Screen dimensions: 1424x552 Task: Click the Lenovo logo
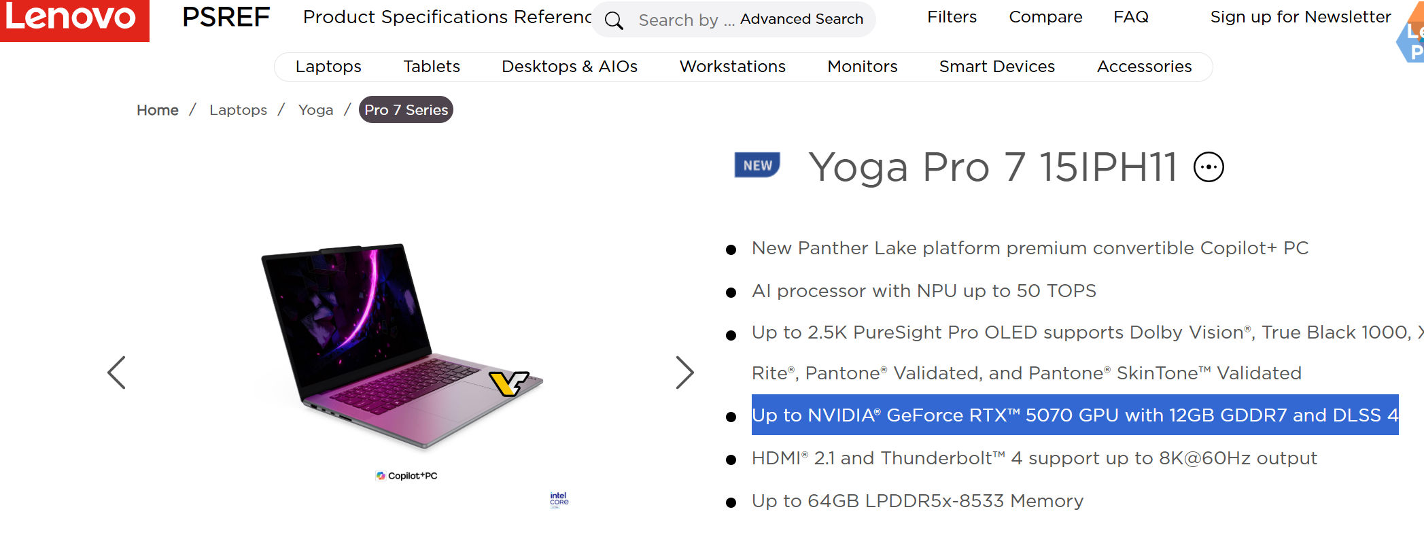73,19
